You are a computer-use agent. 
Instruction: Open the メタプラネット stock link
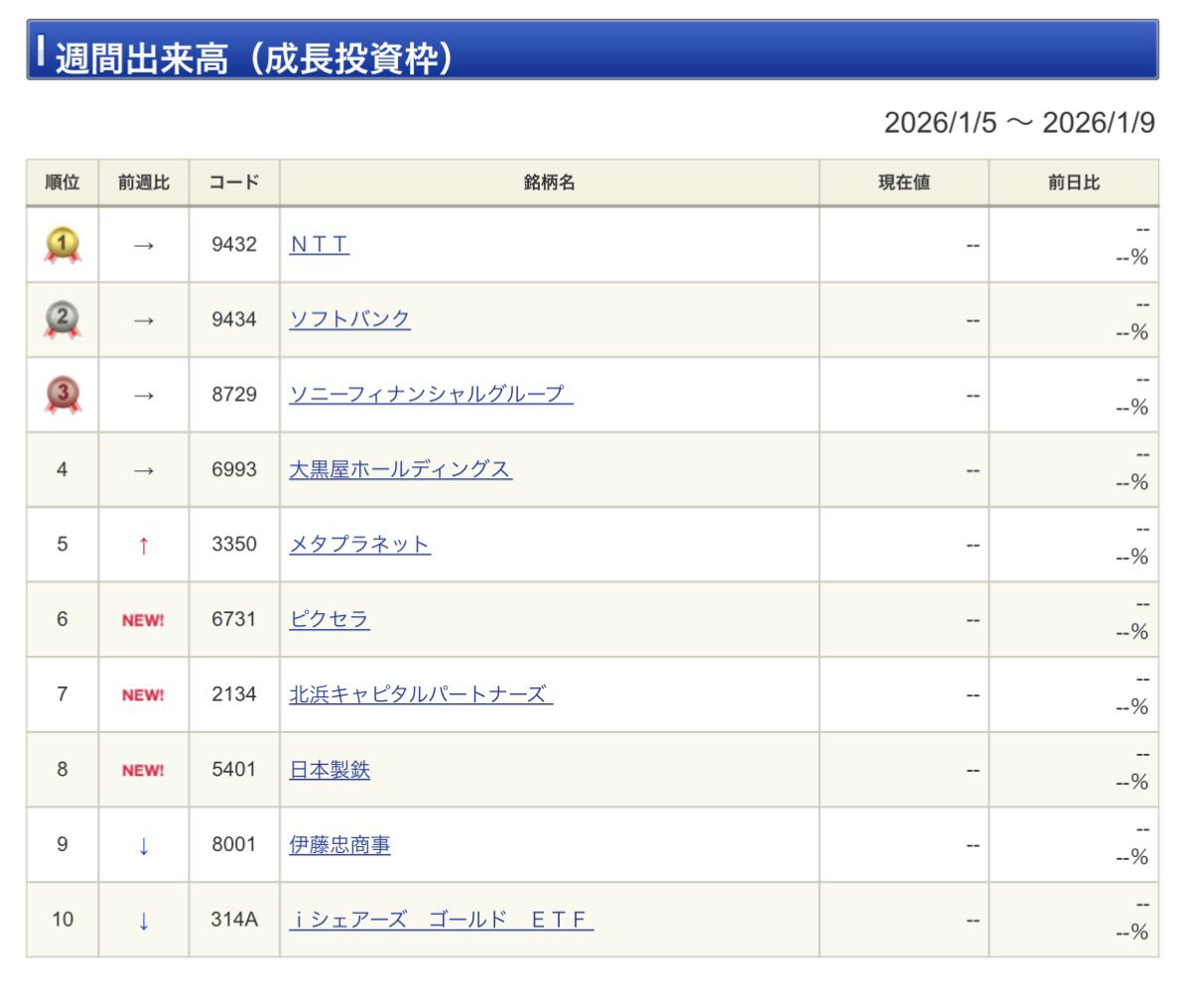click(x=360, y=545)
